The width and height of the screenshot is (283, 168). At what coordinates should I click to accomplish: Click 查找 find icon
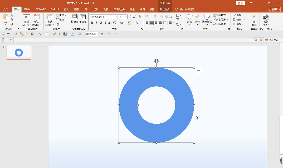234,15
